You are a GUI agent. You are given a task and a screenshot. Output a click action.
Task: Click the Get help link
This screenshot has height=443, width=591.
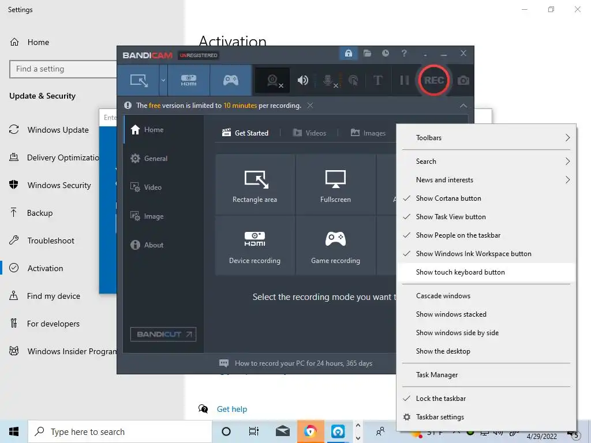pos(232,409)
